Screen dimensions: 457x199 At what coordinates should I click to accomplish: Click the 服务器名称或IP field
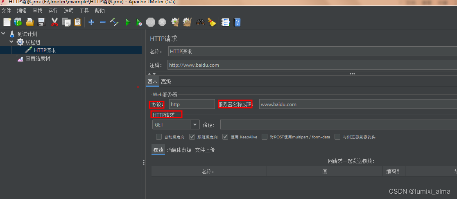(x=358, y=104)
